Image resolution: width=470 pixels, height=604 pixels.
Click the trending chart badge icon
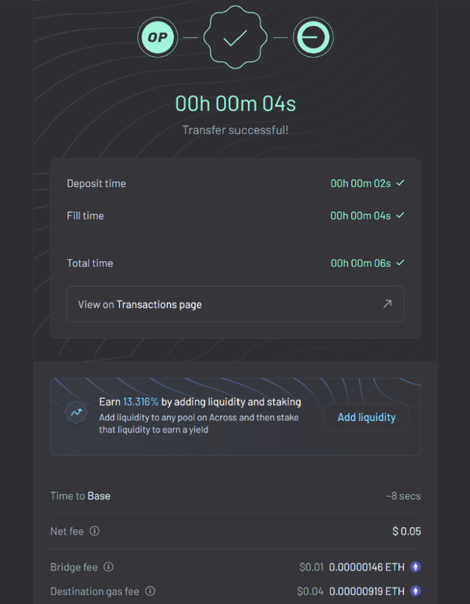pyautogui.click(x=76, y=413)
